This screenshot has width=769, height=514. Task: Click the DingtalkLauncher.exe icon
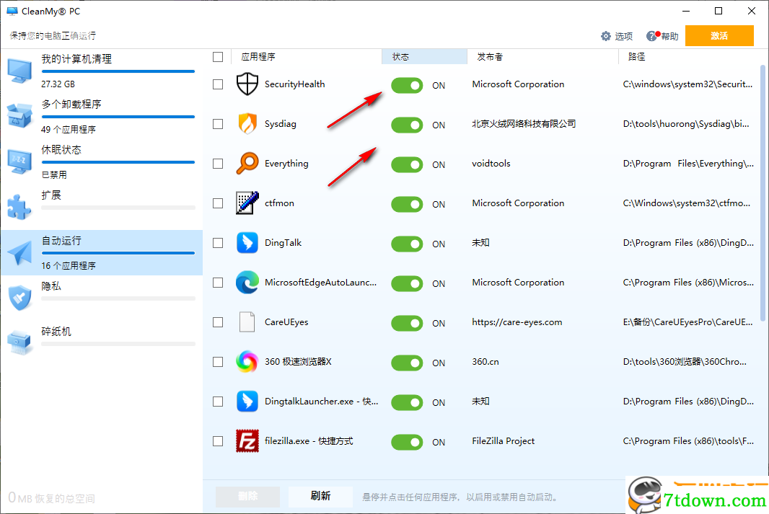[247, 402]
